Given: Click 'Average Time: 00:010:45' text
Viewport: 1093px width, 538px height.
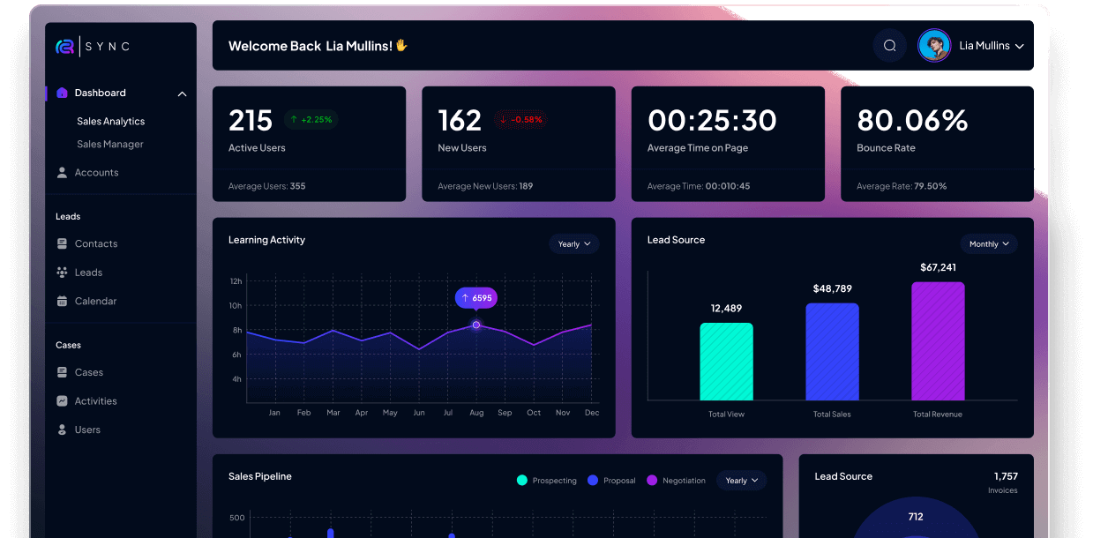Looking at the screenshot, I should 699,186.
